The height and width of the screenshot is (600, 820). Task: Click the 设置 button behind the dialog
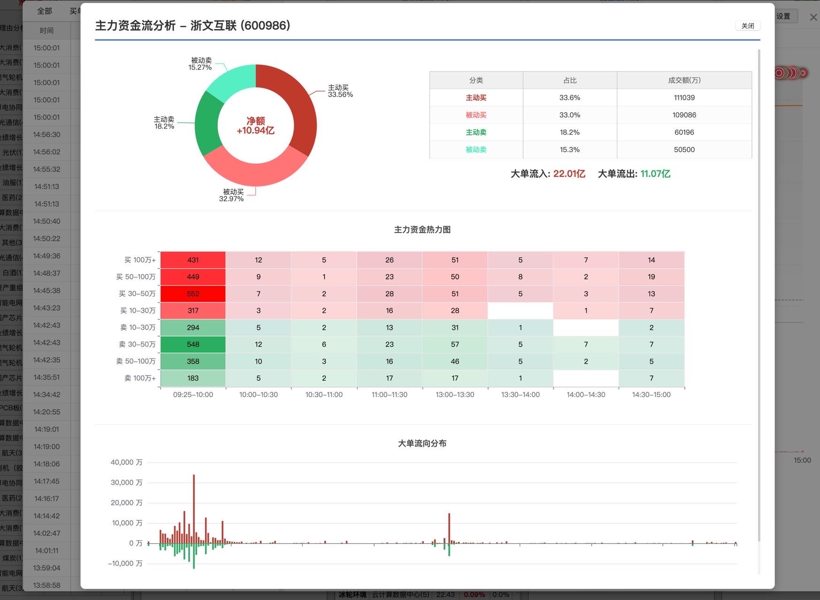click(x=783, y=16)
